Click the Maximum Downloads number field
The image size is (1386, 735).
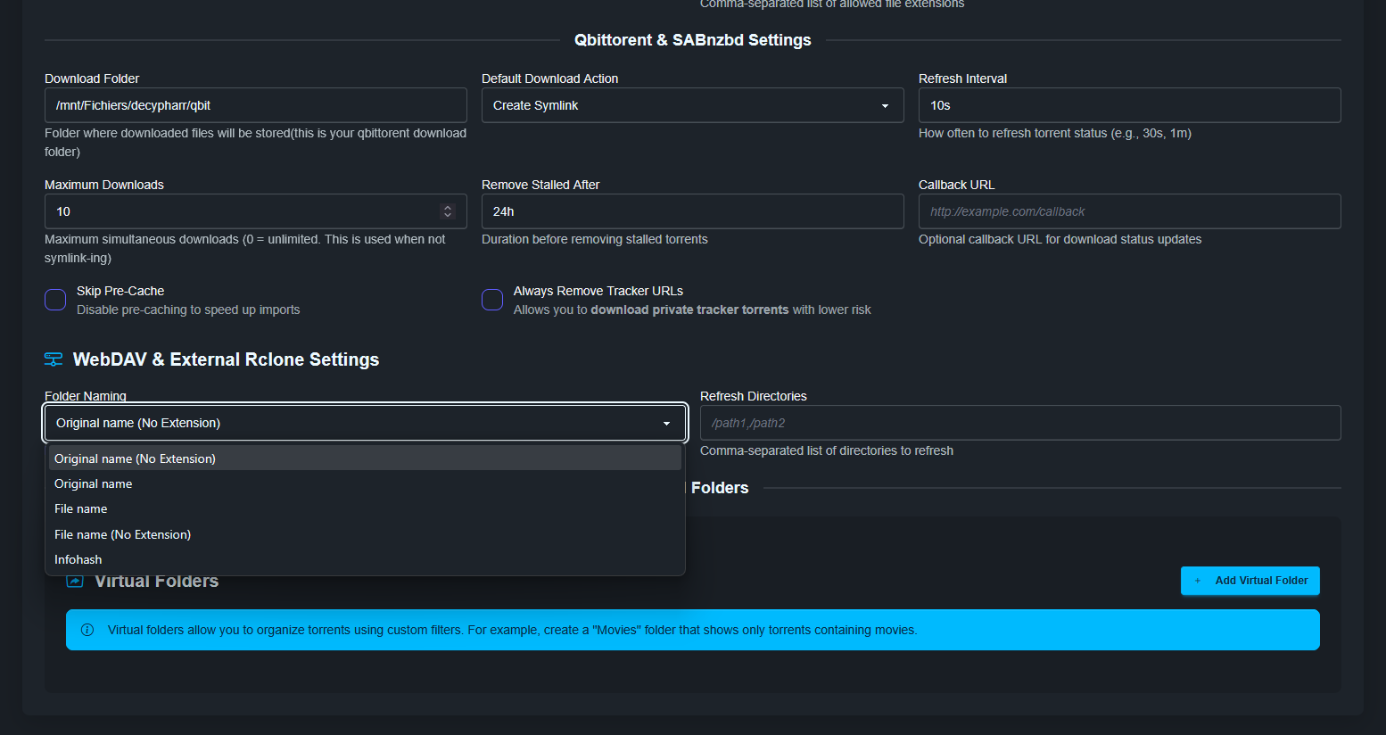click(x=241, y=211)
